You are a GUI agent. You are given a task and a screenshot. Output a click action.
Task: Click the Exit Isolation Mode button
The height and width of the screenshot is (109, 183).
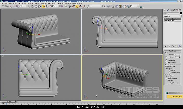(x=174, y=97)
